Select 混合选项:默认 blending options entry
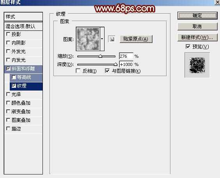220x178 pixels. [x=23, y=27]
